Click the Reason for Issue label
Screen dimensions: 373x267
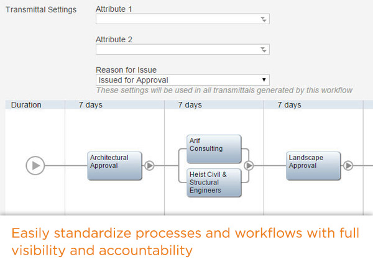126,70
